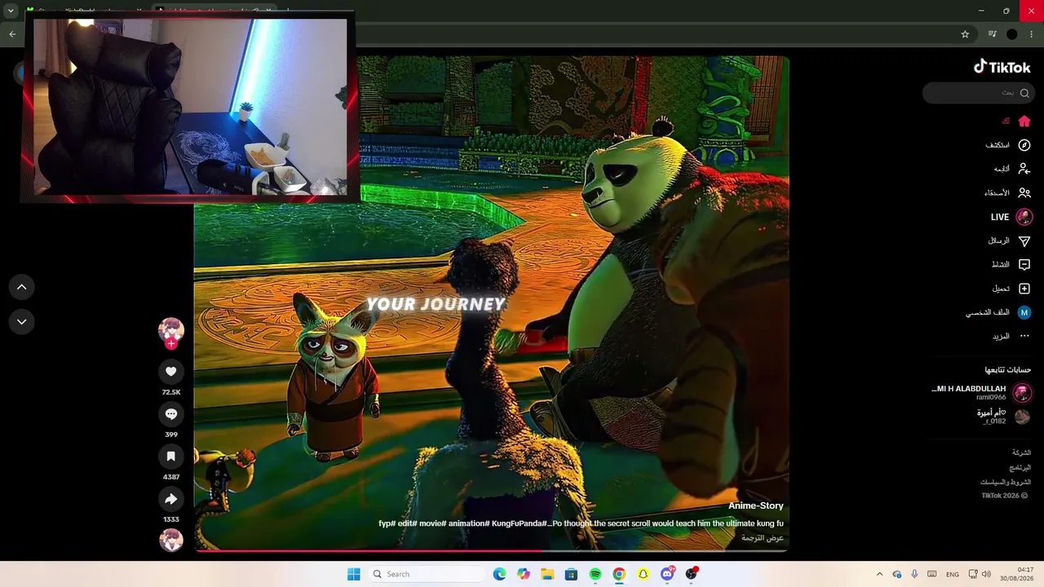Click the #animation hashtag in the caption
Viewport: 1044px width, 587px height.
[468, 523]
